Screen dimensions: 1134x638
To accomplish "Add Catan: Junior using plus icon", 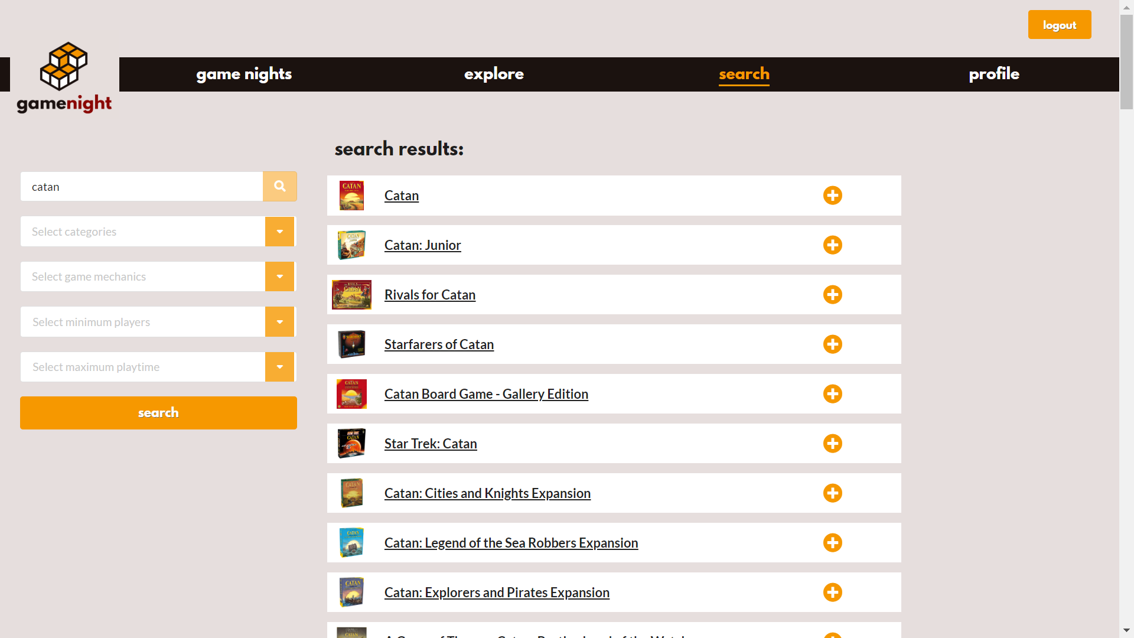I will pyautogui.click(x=832, y=245).
